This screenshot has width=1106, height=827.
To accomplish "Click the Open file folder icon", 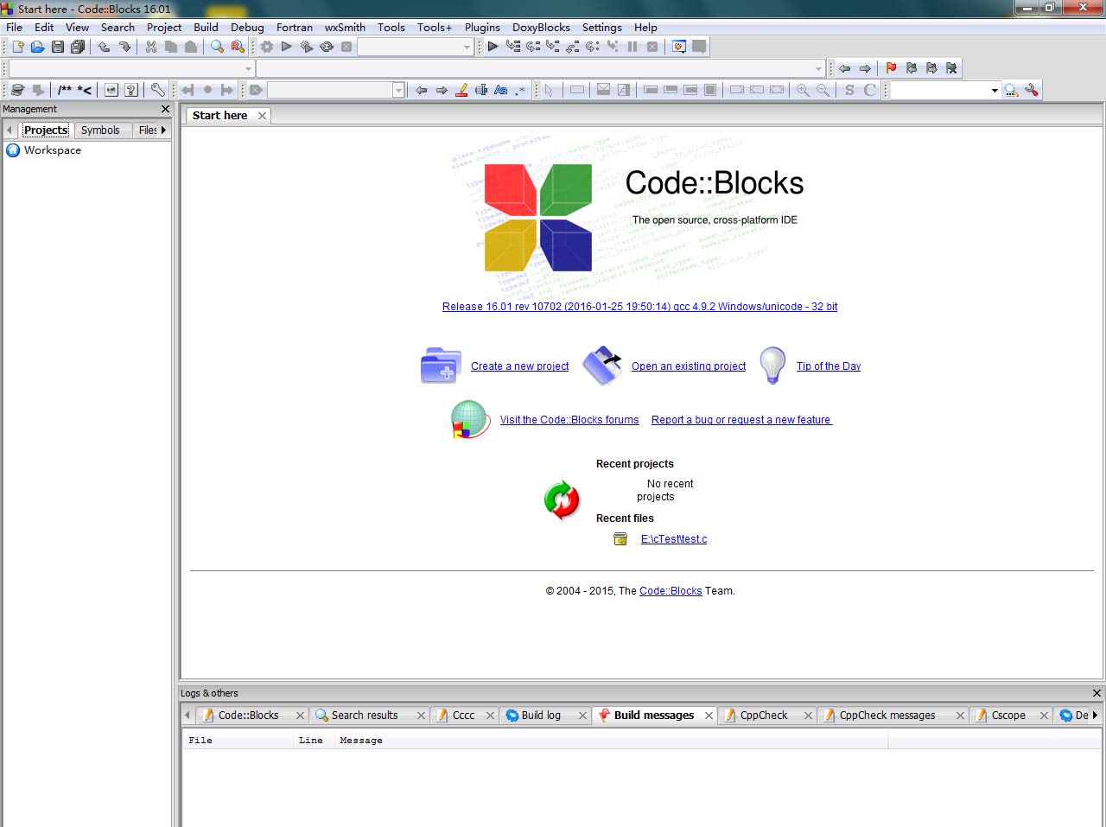I will (x=37, y=47).
